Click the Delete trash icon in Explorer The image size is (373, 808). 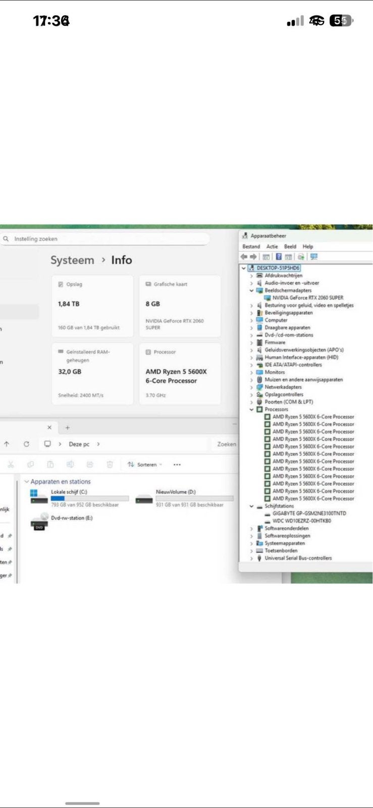coord(110,465)
